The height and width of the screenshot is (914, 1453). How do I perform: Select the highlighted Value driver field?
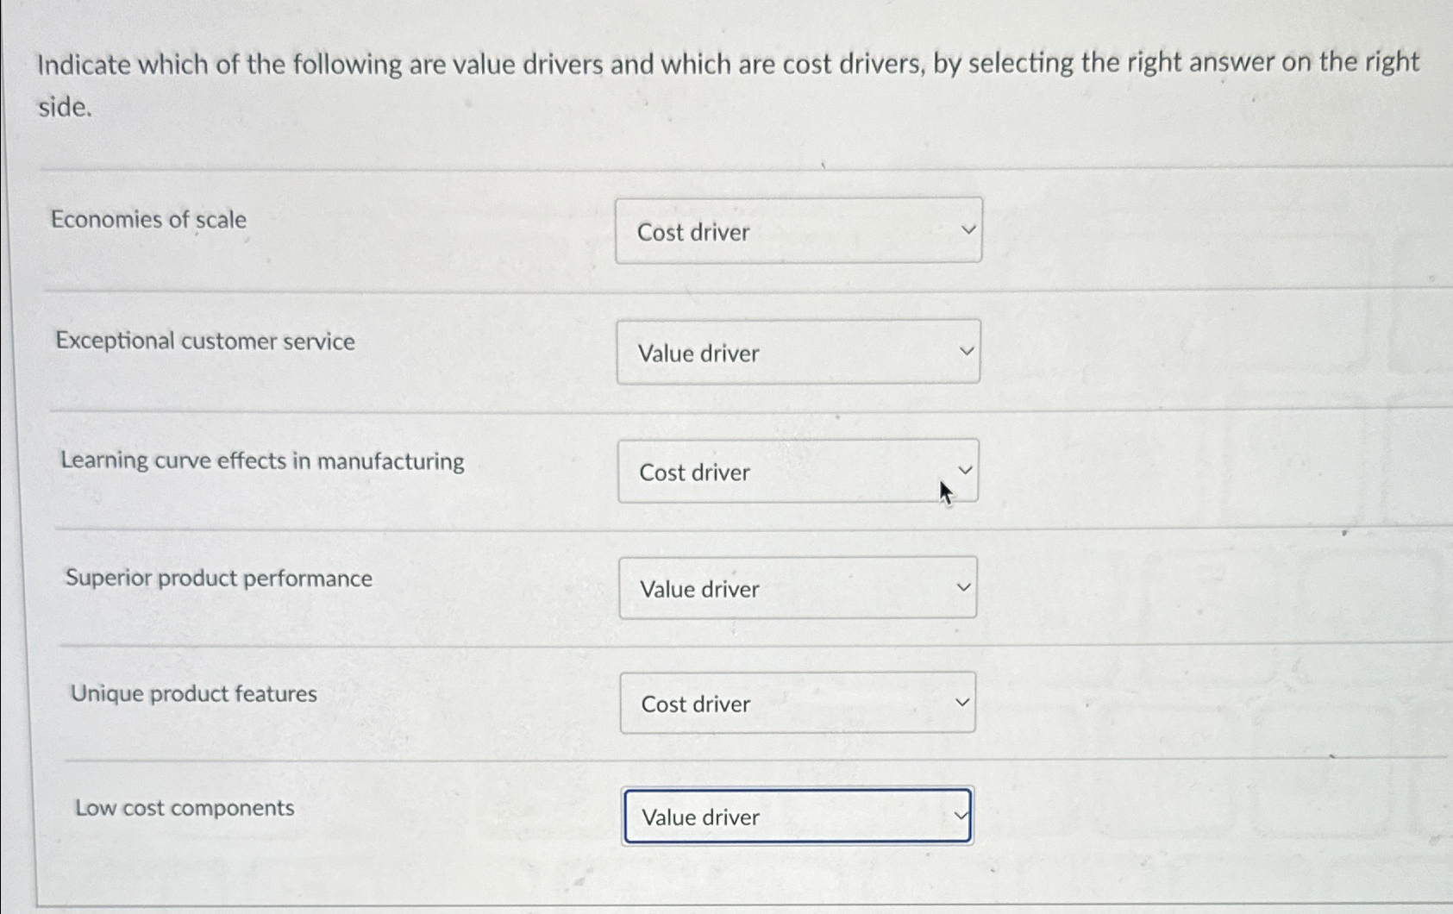[798, 816]
